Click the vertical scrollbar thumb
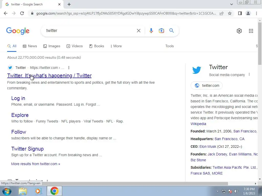 pyautogui.click(x=260, y=43)
